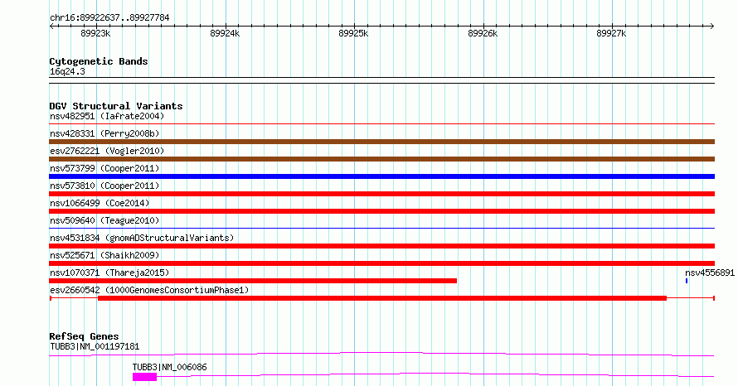Viewport: 738px width, 386px height.
Task: Click the red bar under nsv573810
Action: coord(381,194)
